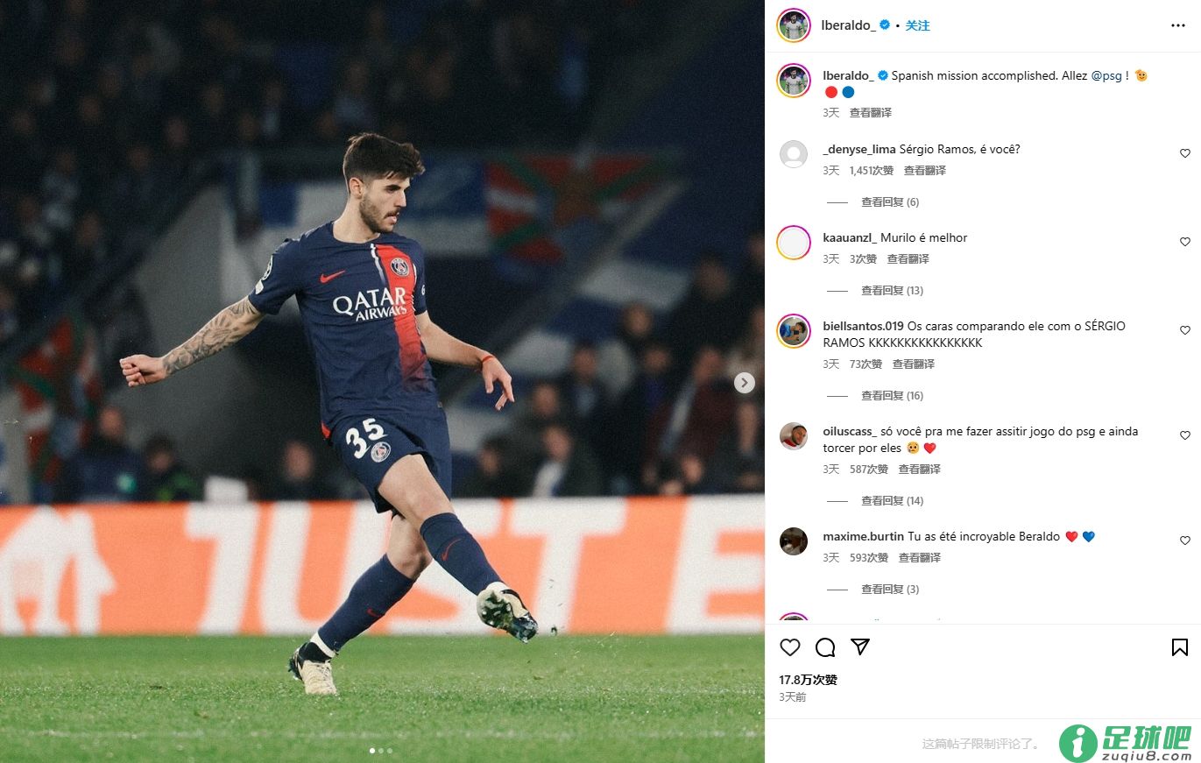Like _denyse_lima's comment heart
1201x763 pixels.
click(1185, 153)
